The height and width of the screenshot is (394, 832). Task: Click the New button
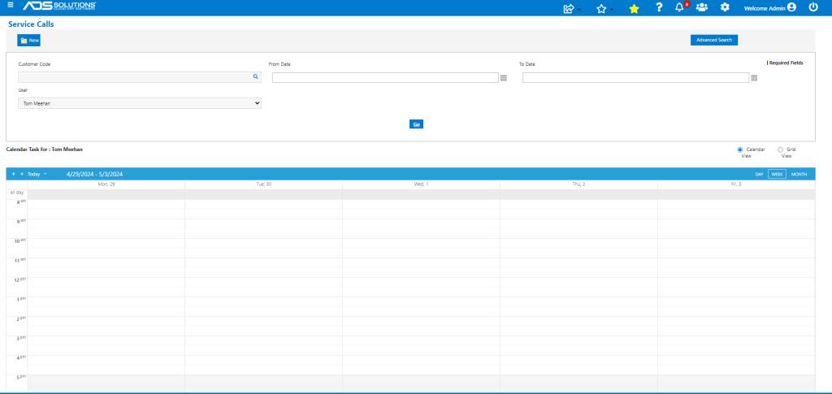28,41
